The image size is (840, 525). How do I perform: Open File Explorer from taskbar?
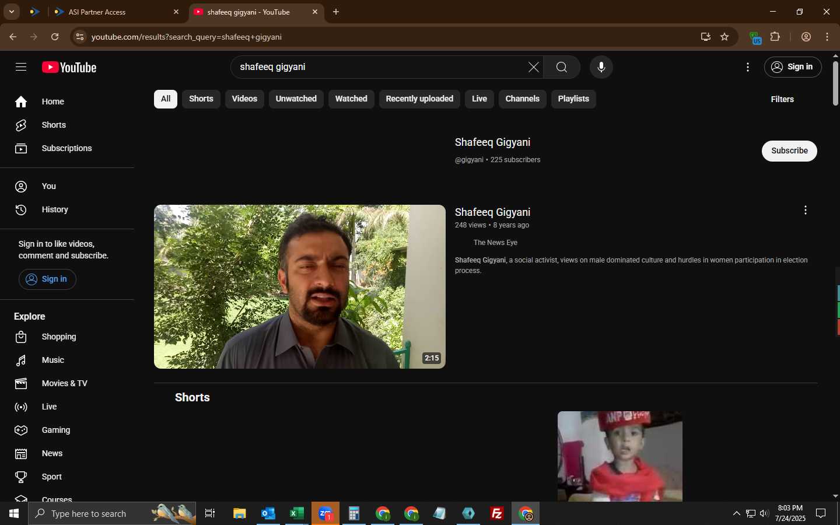click(x=240, y=513)
